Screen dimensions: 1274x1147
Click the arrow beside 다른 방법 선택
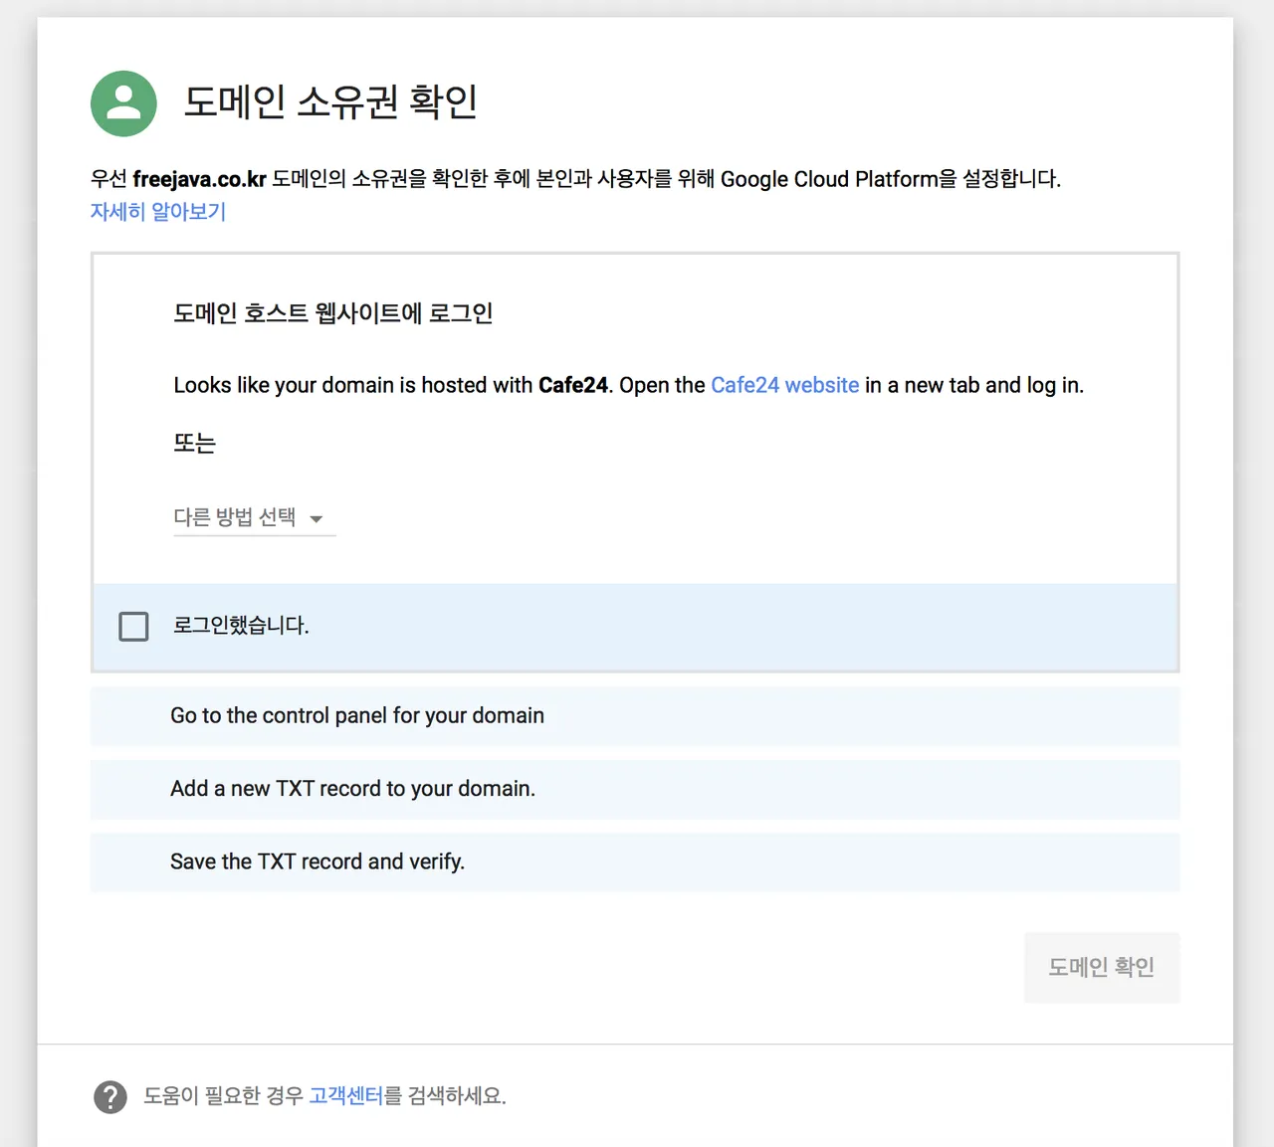coord(317,519)
